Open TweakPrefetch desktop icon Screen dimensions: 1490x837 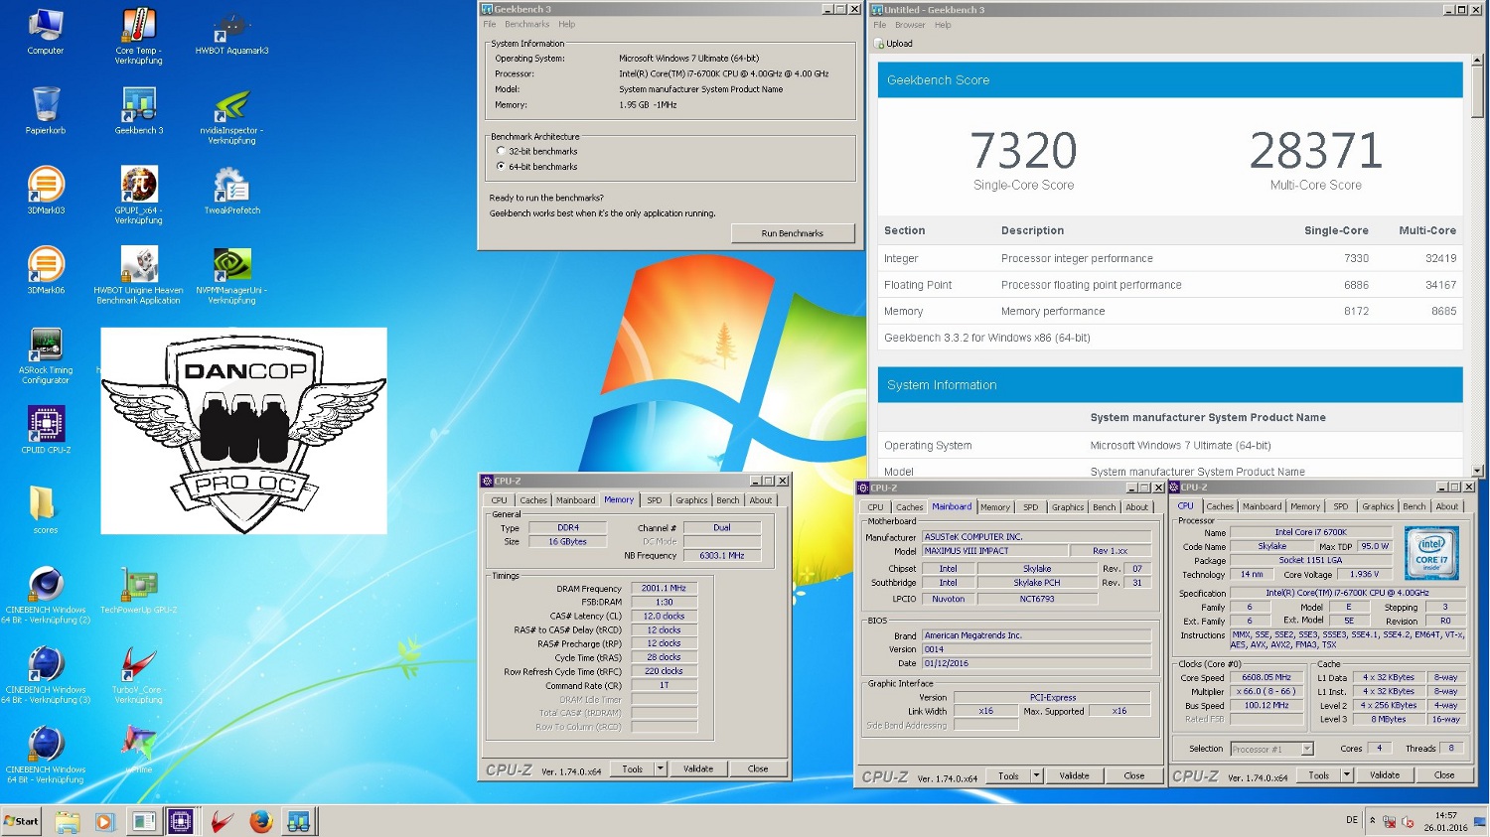point(231,191)
